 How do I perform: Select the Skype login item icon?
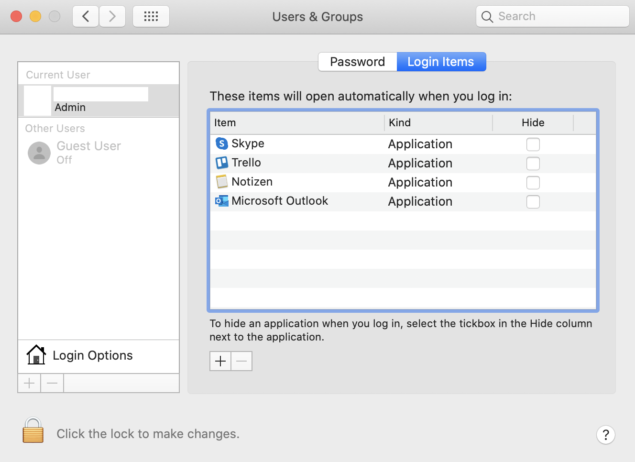tap(221, 143)
